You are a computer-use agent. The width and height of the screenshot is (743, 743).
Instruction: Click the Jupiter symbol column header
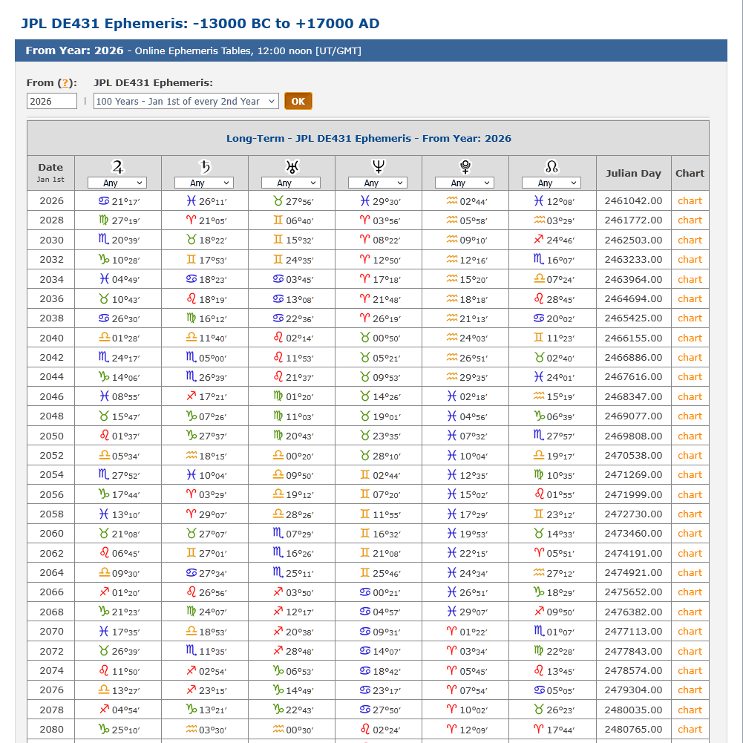[117, 167]
